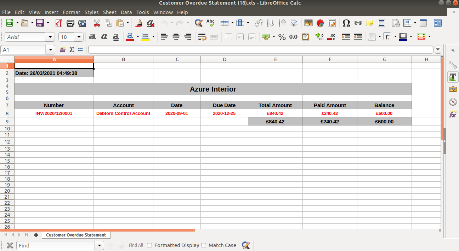This screenshot has width=459, height=251.
Task: Toggle AutoFilter funnel icon
Action: (x=294, y=23)
